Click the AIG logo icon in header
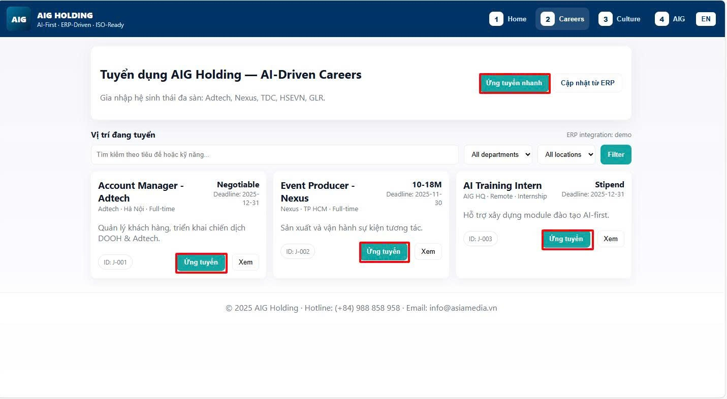This screenshot has width=727, height=399. pyautogui.click(x=19, y=19)
